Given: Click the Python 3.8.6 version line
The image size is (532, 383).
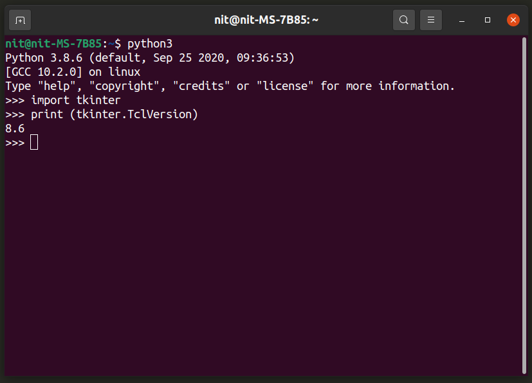Looking at the screenshot, I should 149,58.
